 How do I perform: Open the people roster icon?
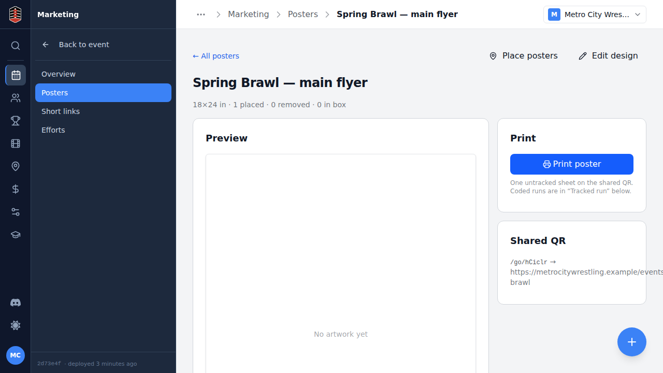pos(16,98)
